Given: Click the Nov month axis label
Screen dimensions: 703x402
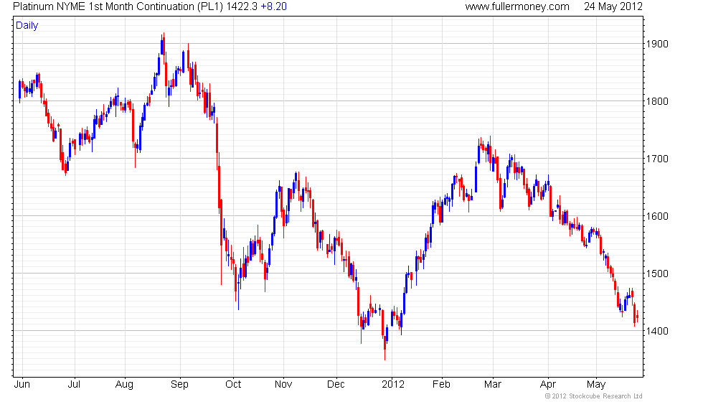Looking at the screenshot, I should point(283,385).
